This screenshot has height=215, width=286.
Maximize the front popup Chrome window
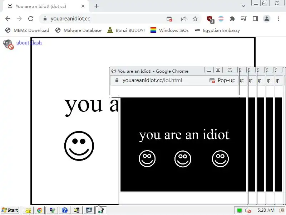(x=218, y=70)
